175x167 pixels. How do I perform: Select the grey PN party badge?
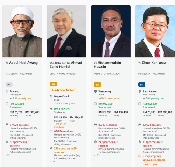[9, 85]
